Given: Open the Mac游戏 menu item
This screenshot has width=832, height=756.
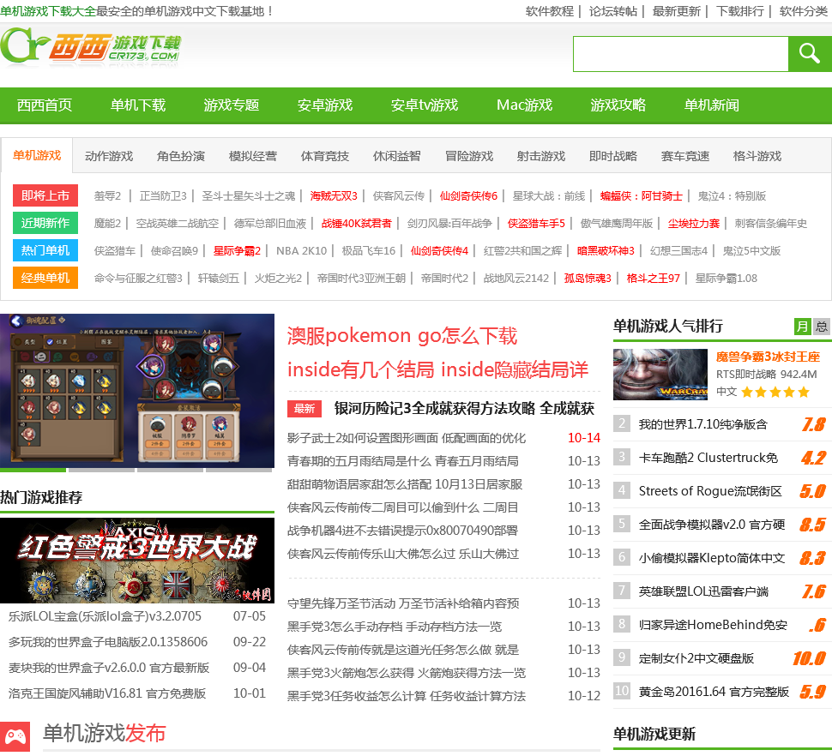Looking at the screenshot, I should (524, 105).
